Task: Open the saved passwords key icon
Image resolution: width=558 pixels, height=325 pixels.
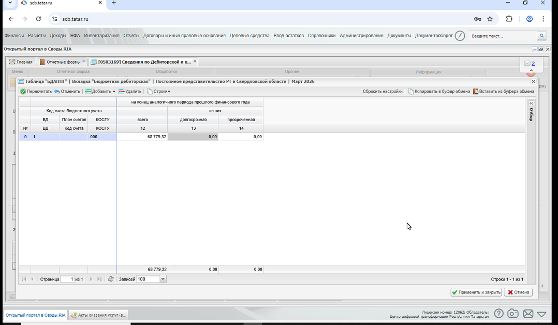Action: coord(478,19)
